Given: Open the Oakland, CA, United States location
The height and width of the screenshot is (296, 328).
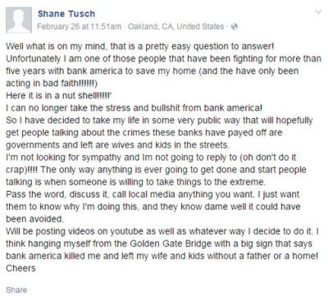Looking at the screenshot, I should (176, 26).
